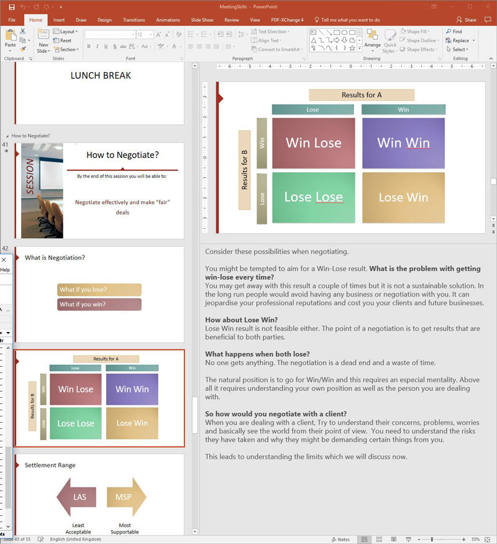The width and height of the screenshot is (497, 544).
Task: Select the Format Painter brush icon
Action: coord(23,49)
